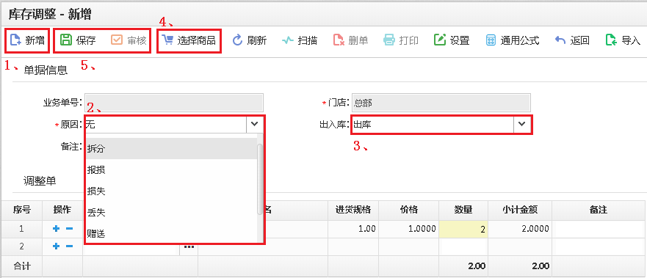Image resolution: width=647 pixels, height=278 pixels.
Task: Choose 拆分 from reason list
Action: click(171, 149)
